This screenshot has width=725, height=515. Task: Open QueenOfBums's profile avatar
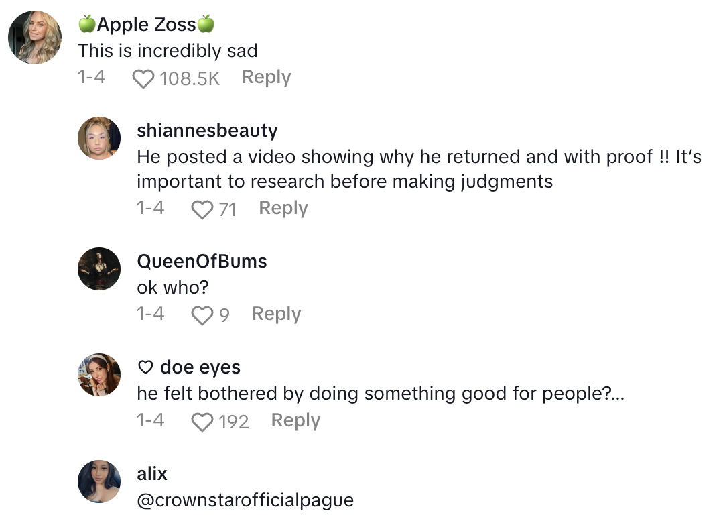tap(99, 269)
